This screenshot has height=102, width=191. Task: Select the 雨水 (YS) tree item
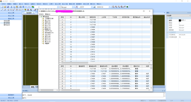pos(48,40)
